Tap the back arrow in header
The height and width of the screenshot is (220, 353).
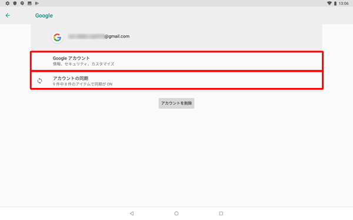pyautogui.click(x=8, y=15)
